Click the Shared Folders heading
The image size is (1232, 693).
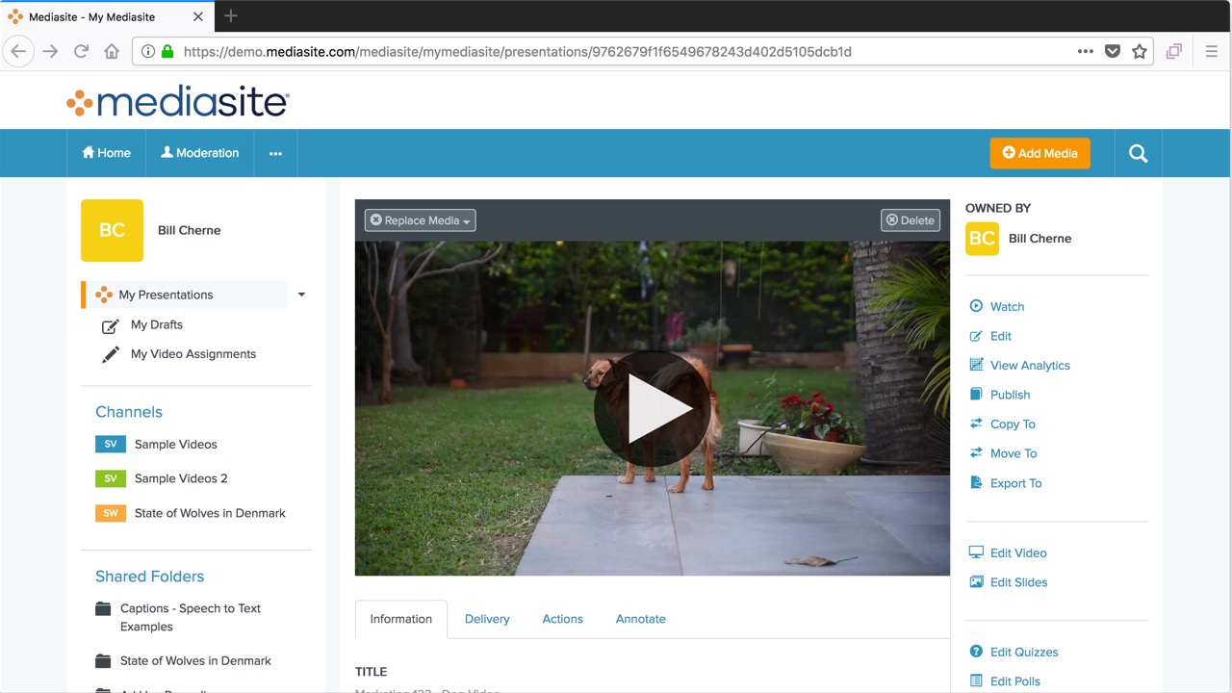click(149, 577)
